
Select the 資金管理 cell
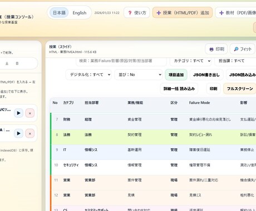(135, 119)
